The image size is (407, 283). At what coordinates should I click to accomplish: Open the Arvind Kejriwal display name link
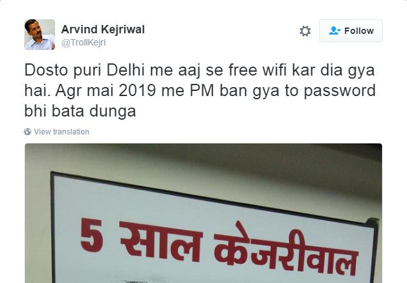coord(103,29)
